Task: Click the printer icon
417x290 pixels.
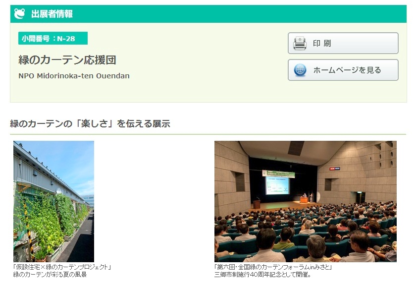Action: 300,43
